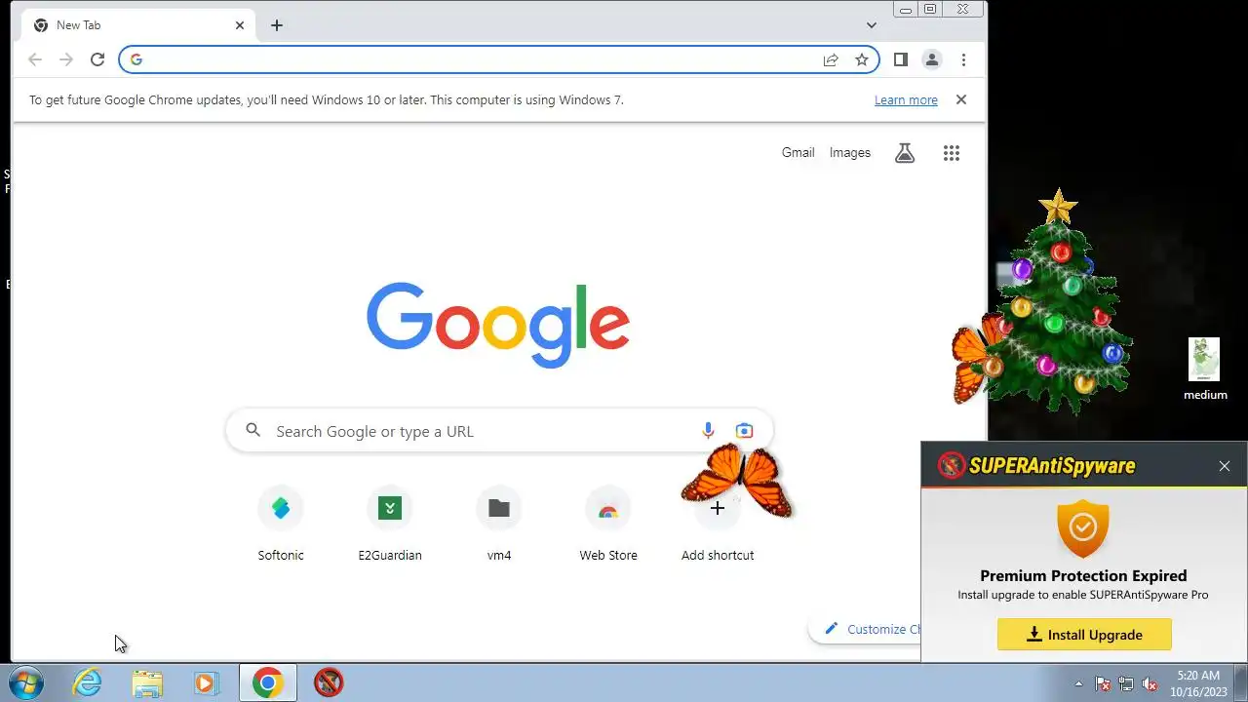
Task: Click the Google logo doodle
Action: (498, 325)
